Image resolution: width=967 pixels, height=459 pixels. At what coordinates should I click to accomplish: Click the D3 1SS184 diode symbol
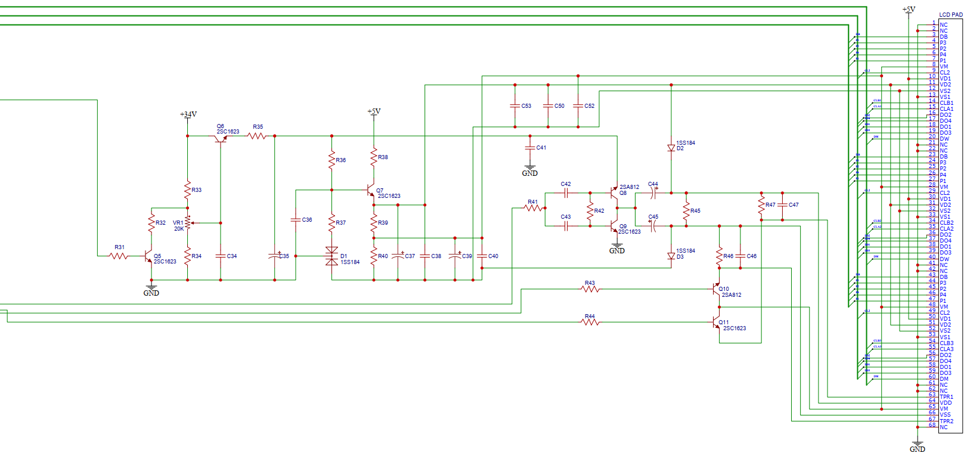pos(671,256)
